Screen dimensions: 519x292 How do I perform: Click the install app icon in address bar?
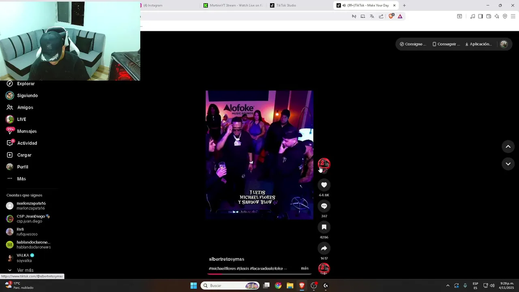[363, 17]
